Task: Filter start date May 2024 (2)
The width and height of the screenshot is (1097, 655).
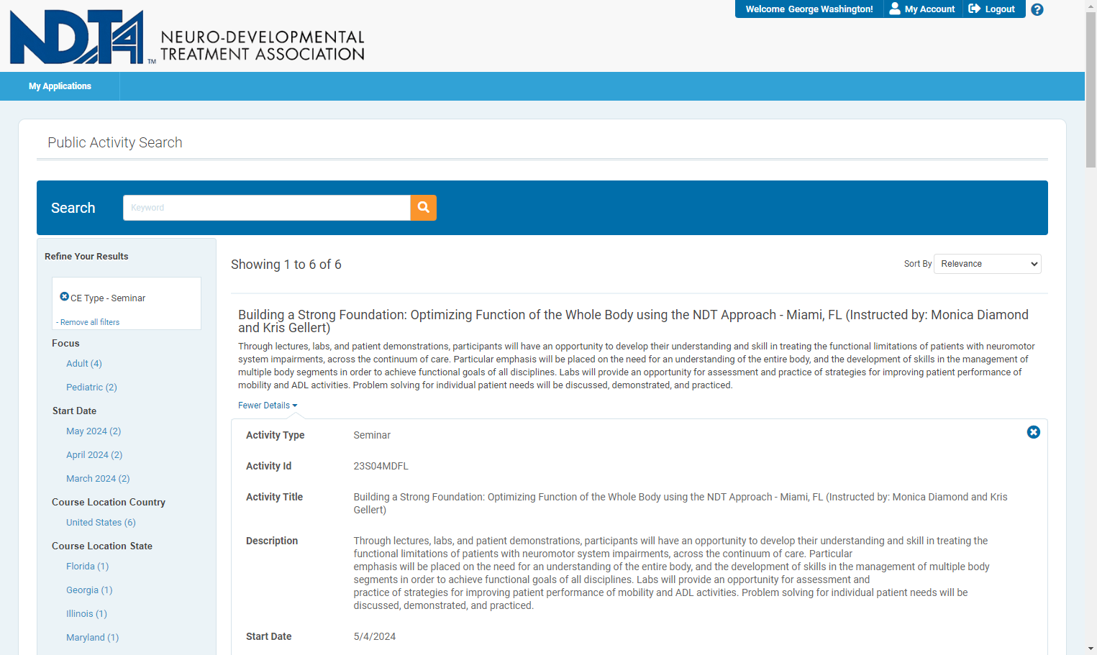Action: click(x=94, y=431)
